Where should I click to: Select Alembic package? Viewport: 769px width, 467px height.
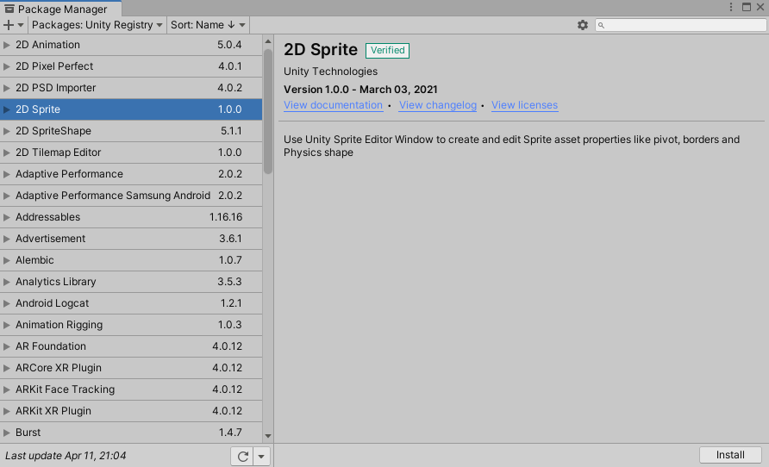[131, 260]
